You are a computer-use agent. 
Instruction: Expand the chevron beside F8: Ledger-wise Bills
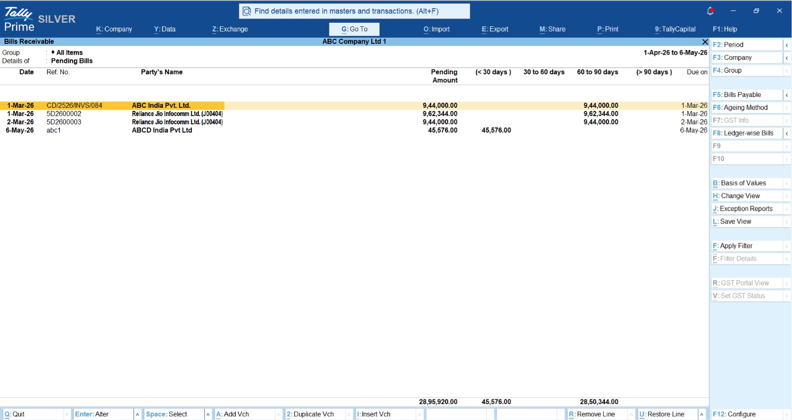coord(787,133)
